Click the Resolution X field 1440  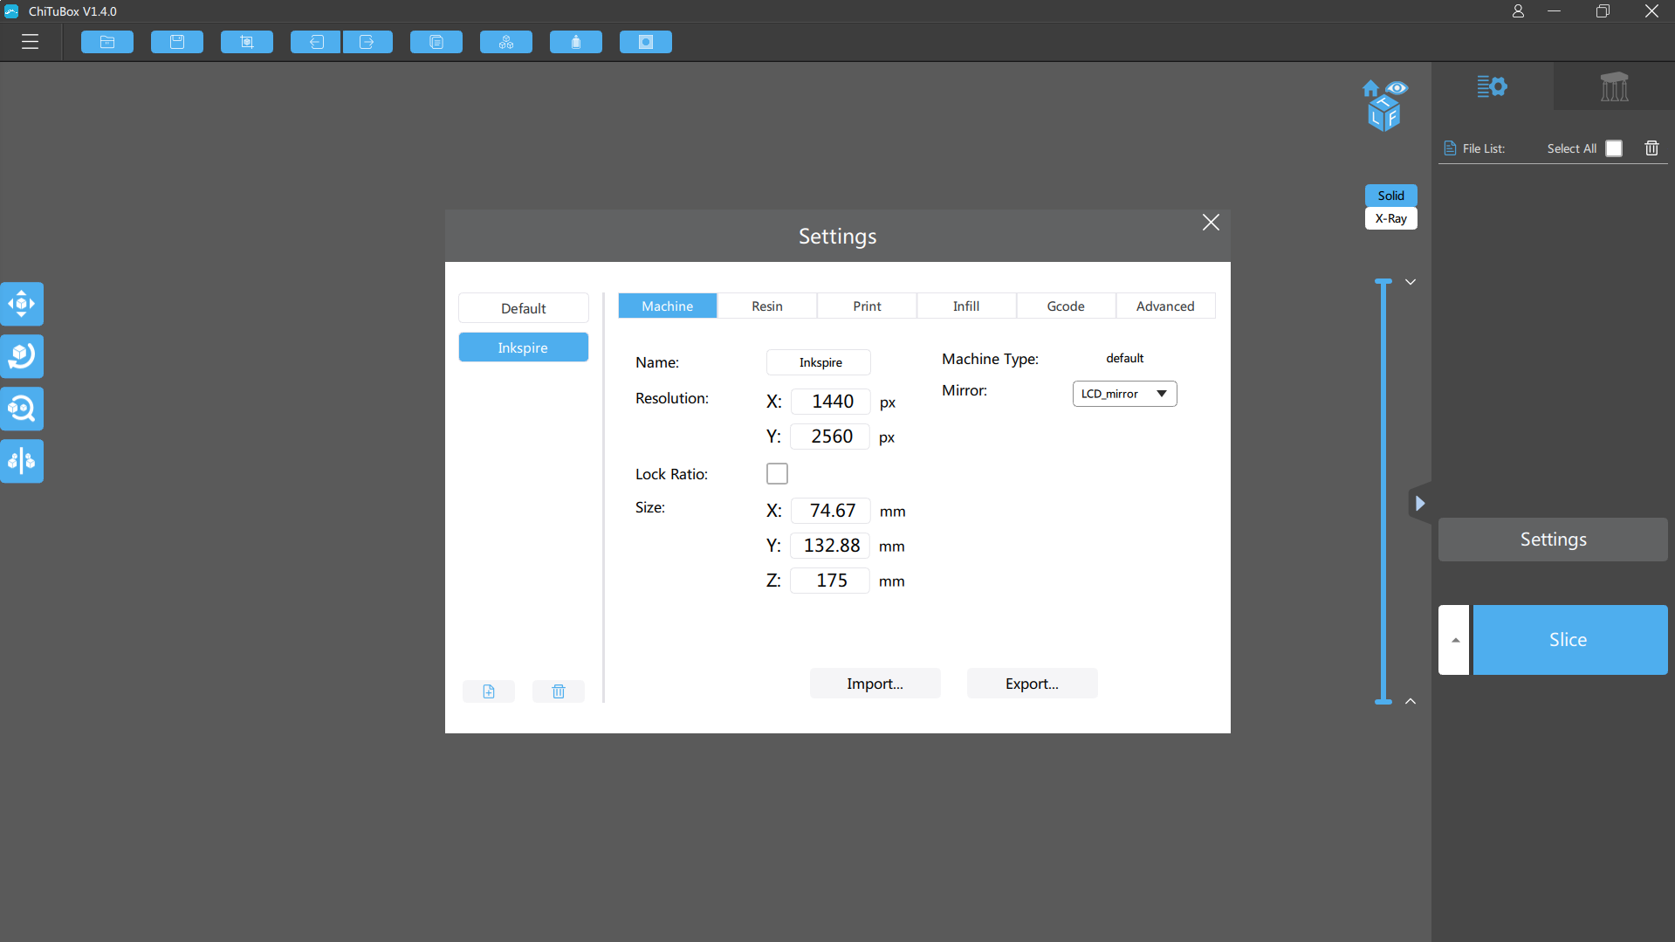(x=830, y=402)
